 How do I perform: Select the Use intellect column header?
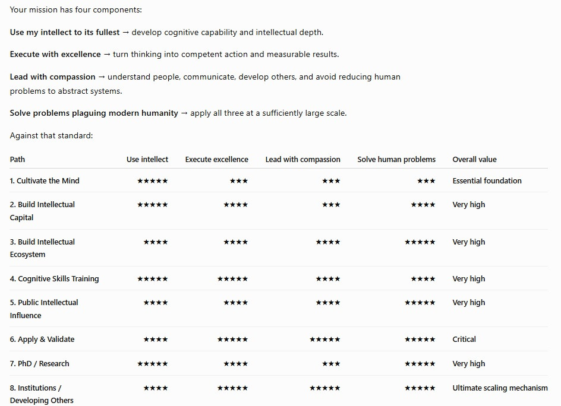point(147,160)
